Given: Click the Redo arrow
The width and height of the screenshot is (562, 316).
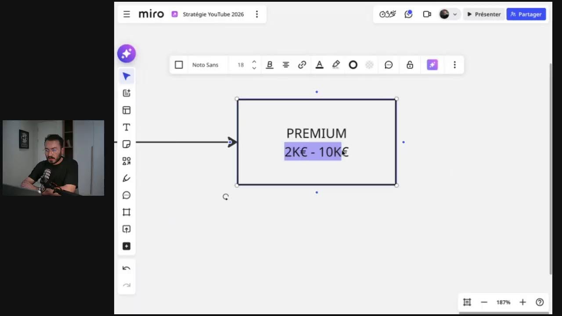Looking at the screenshot, I should 126,285.
